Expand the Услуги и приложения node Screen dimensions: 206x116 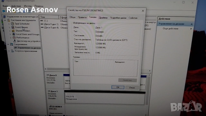pos(9,51)
